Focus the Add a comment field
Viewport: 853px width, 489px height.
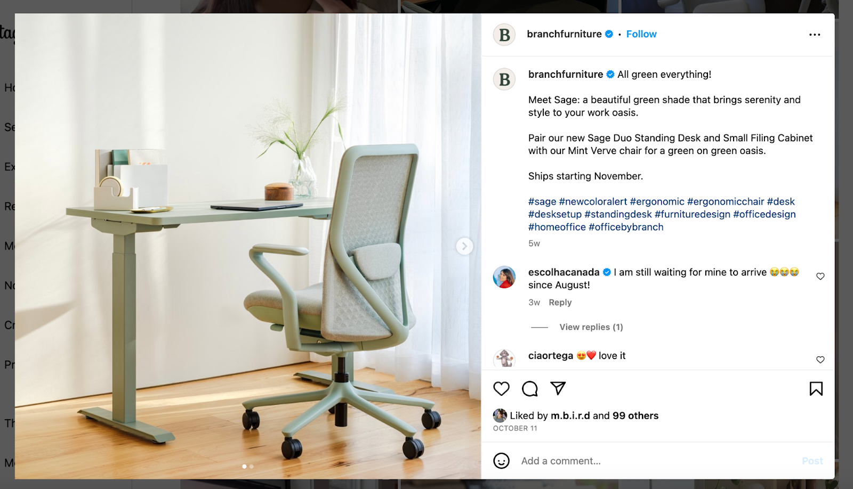(x=658, y=461)
